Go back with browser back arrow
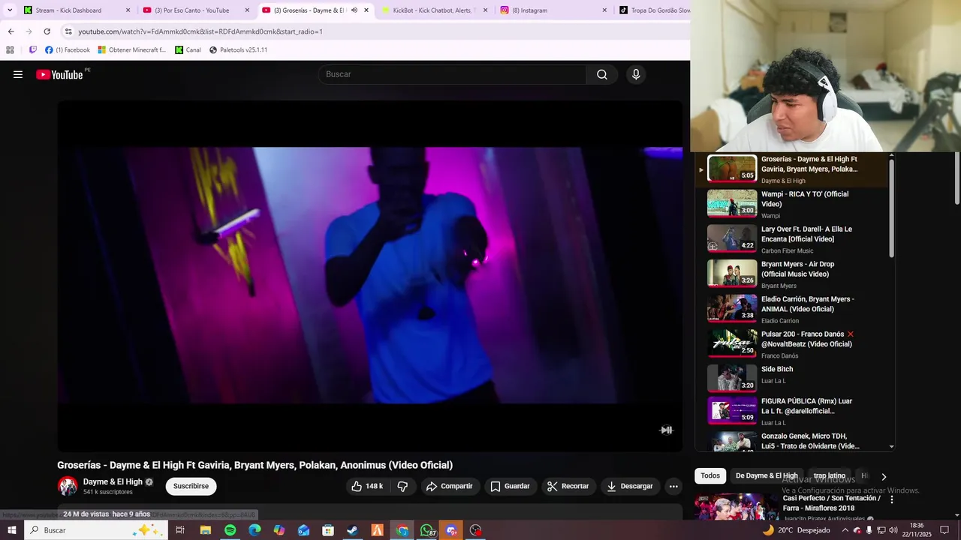This screenshot has width=961, height=540. pyautogui.click(x=11, y=31)
